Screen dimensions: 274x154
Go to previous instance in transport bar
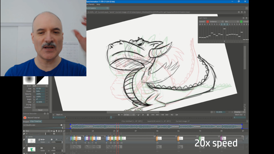click(162, 115)
